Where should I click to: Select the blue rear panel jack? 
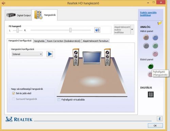pyautogui.click(x=155, y=38)
